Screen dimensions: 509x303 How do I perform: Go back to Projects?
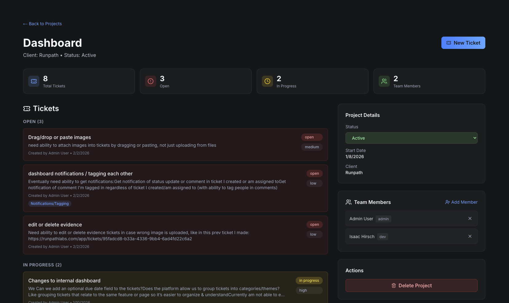(42, 24)
